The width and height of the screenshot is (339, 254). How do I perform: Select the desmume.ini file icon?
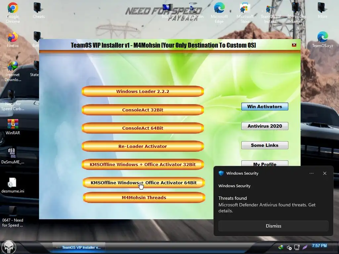[13, 185]
